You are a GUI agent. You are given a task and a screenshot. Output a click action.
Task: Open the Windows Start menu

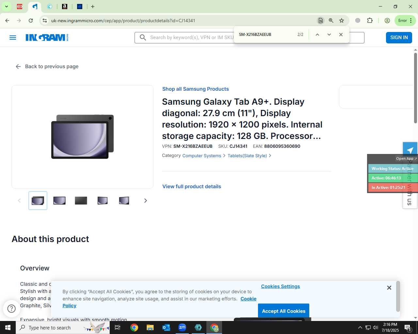pyautogui.click(x=8, y=327)
